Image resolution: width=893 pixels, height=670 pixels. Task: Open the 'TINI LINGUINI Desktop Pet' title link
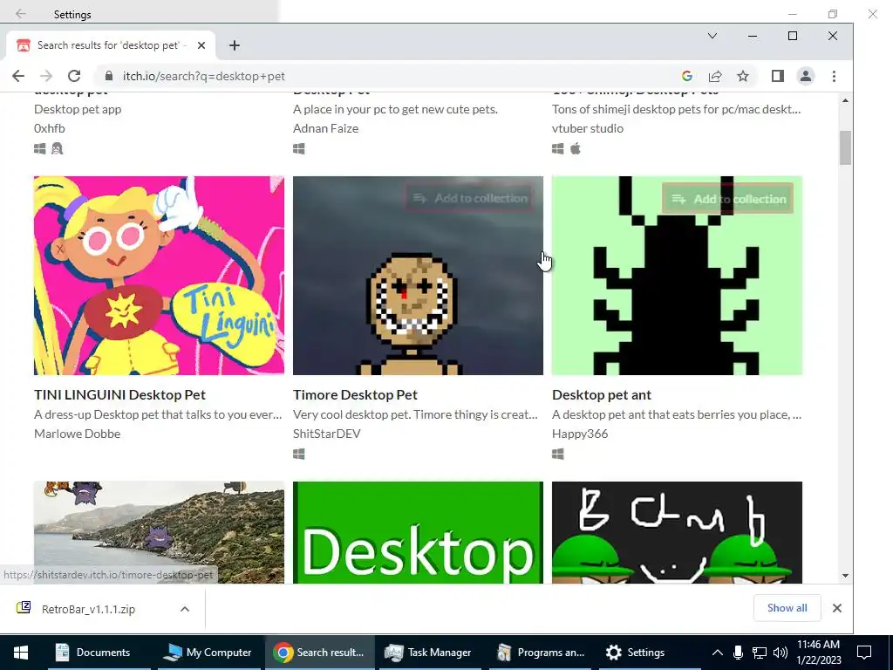(119, 395)
